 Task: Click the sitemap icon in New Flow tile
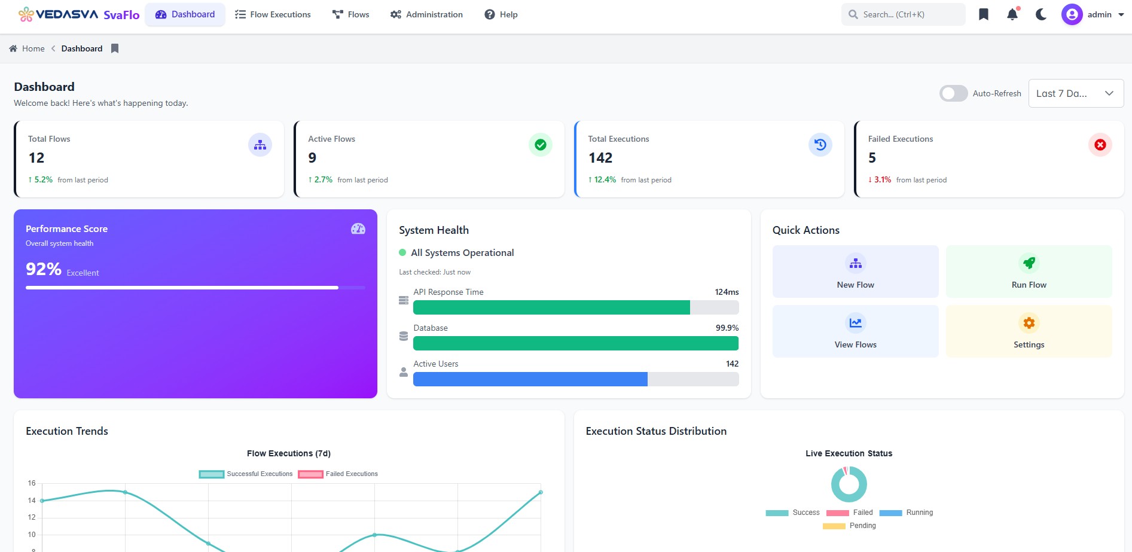click(x=856, y=263)
